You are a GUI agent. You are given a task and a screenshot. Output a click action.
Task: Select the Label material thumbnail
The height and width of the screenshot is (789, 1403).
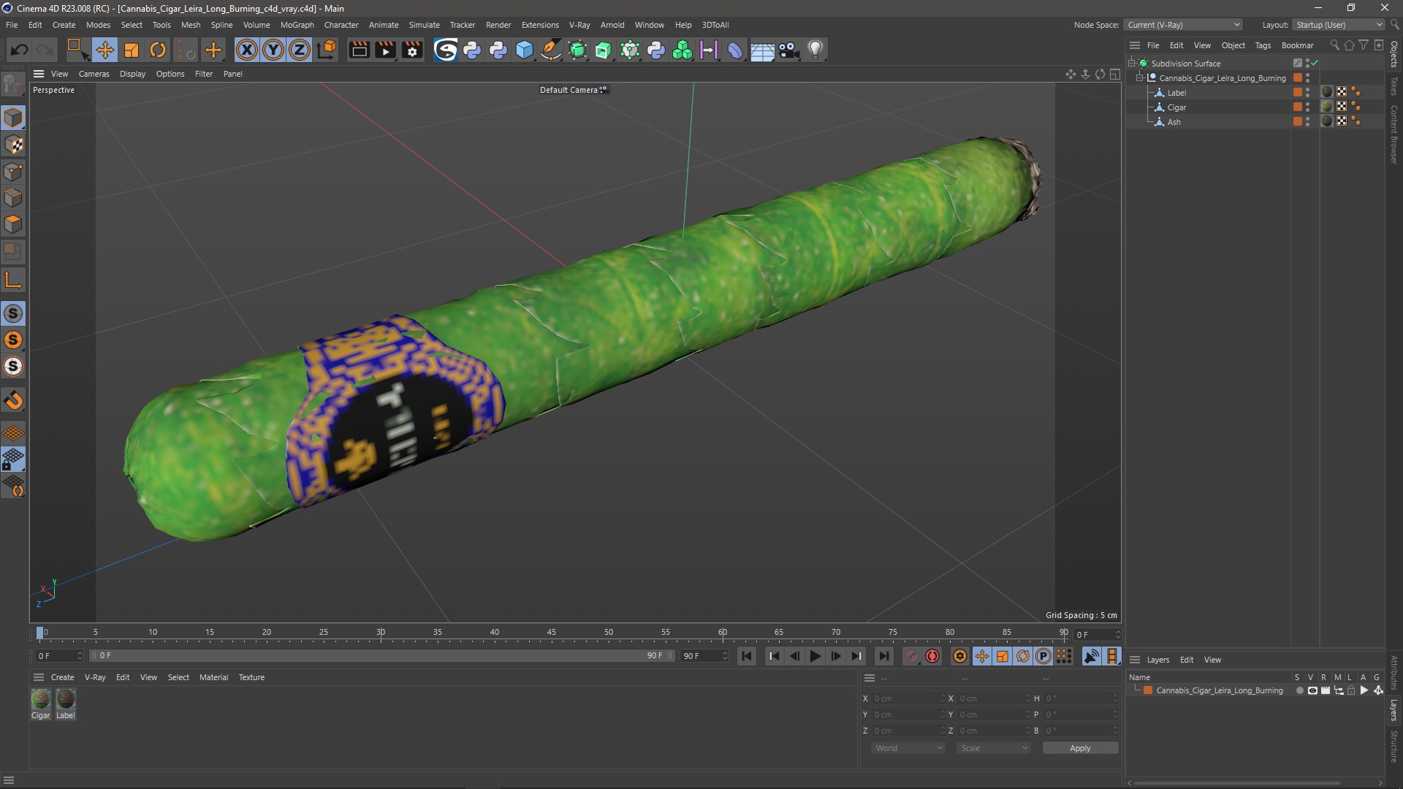[x=66, y=699]
